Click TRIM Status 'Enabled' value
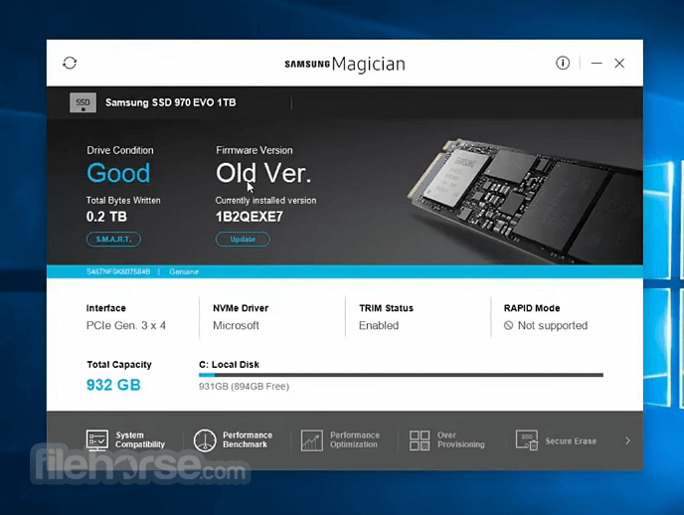The height and width of the screenshot is (515, 684). 379,325
